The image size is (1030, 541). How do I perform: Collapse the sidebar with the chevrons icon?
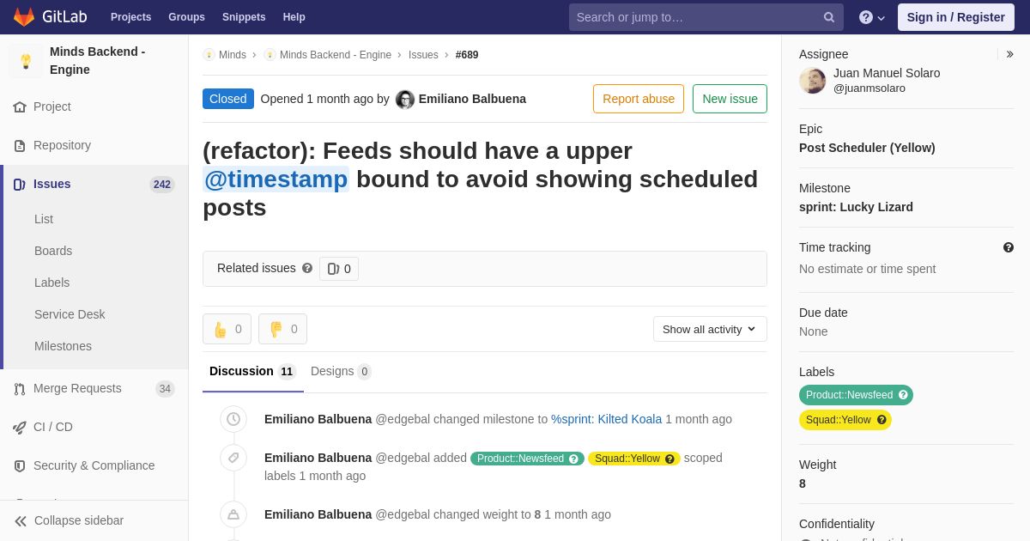(x=21, y=520)
